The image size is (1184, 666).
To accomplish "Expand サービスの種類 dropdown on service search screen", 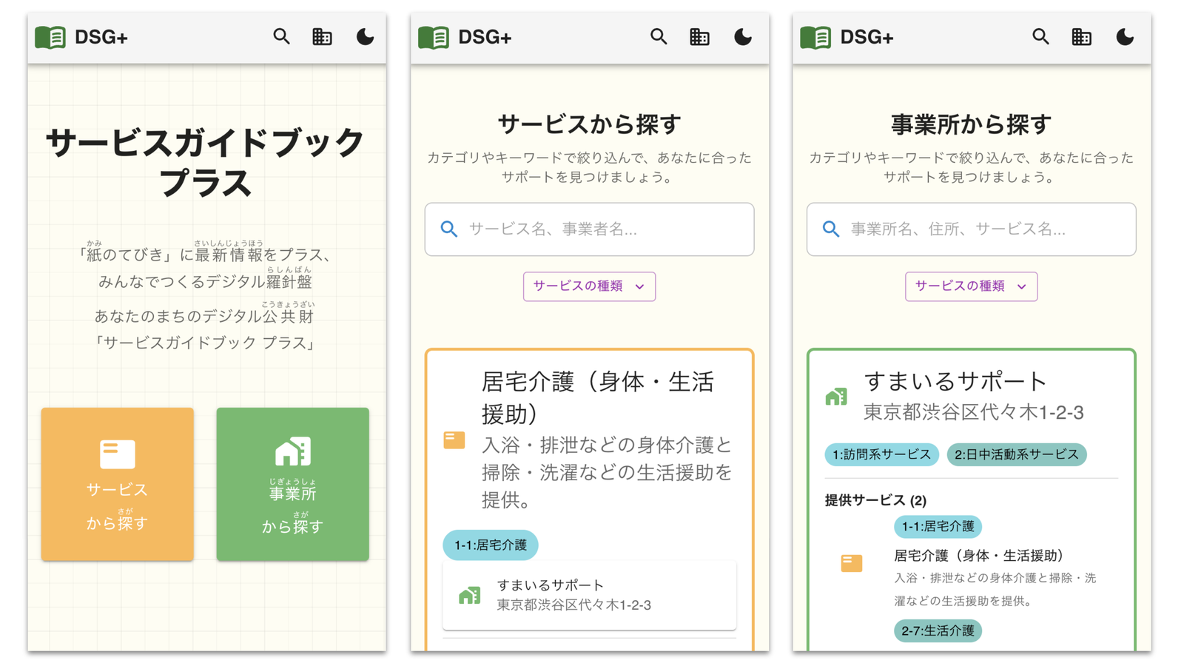I will point(589,286).
